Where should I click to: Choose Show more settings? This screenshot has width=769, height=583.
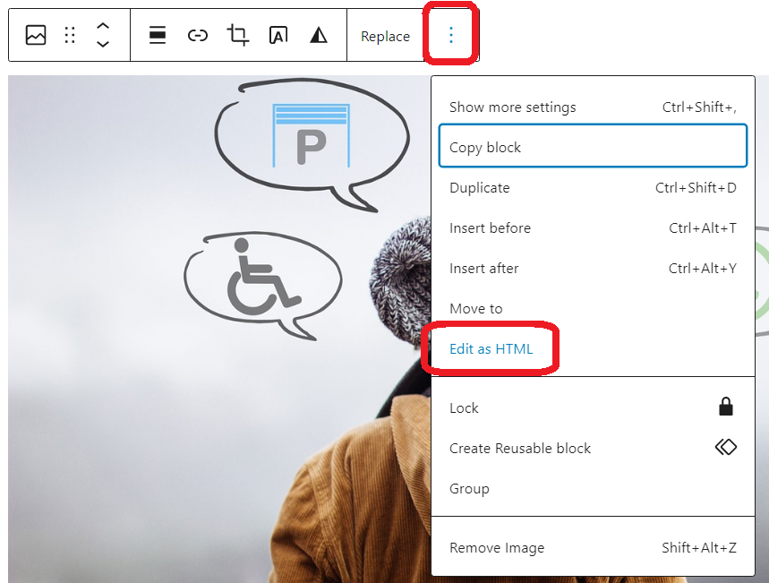tap(593, 107)
